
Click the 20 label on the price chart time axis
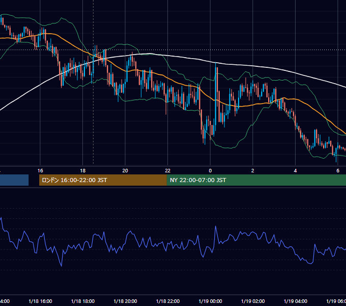click(125, 171)
